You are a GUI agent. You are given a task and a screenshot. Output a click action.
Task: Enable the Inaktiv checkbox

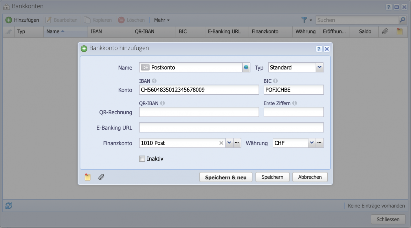[142, 158]
